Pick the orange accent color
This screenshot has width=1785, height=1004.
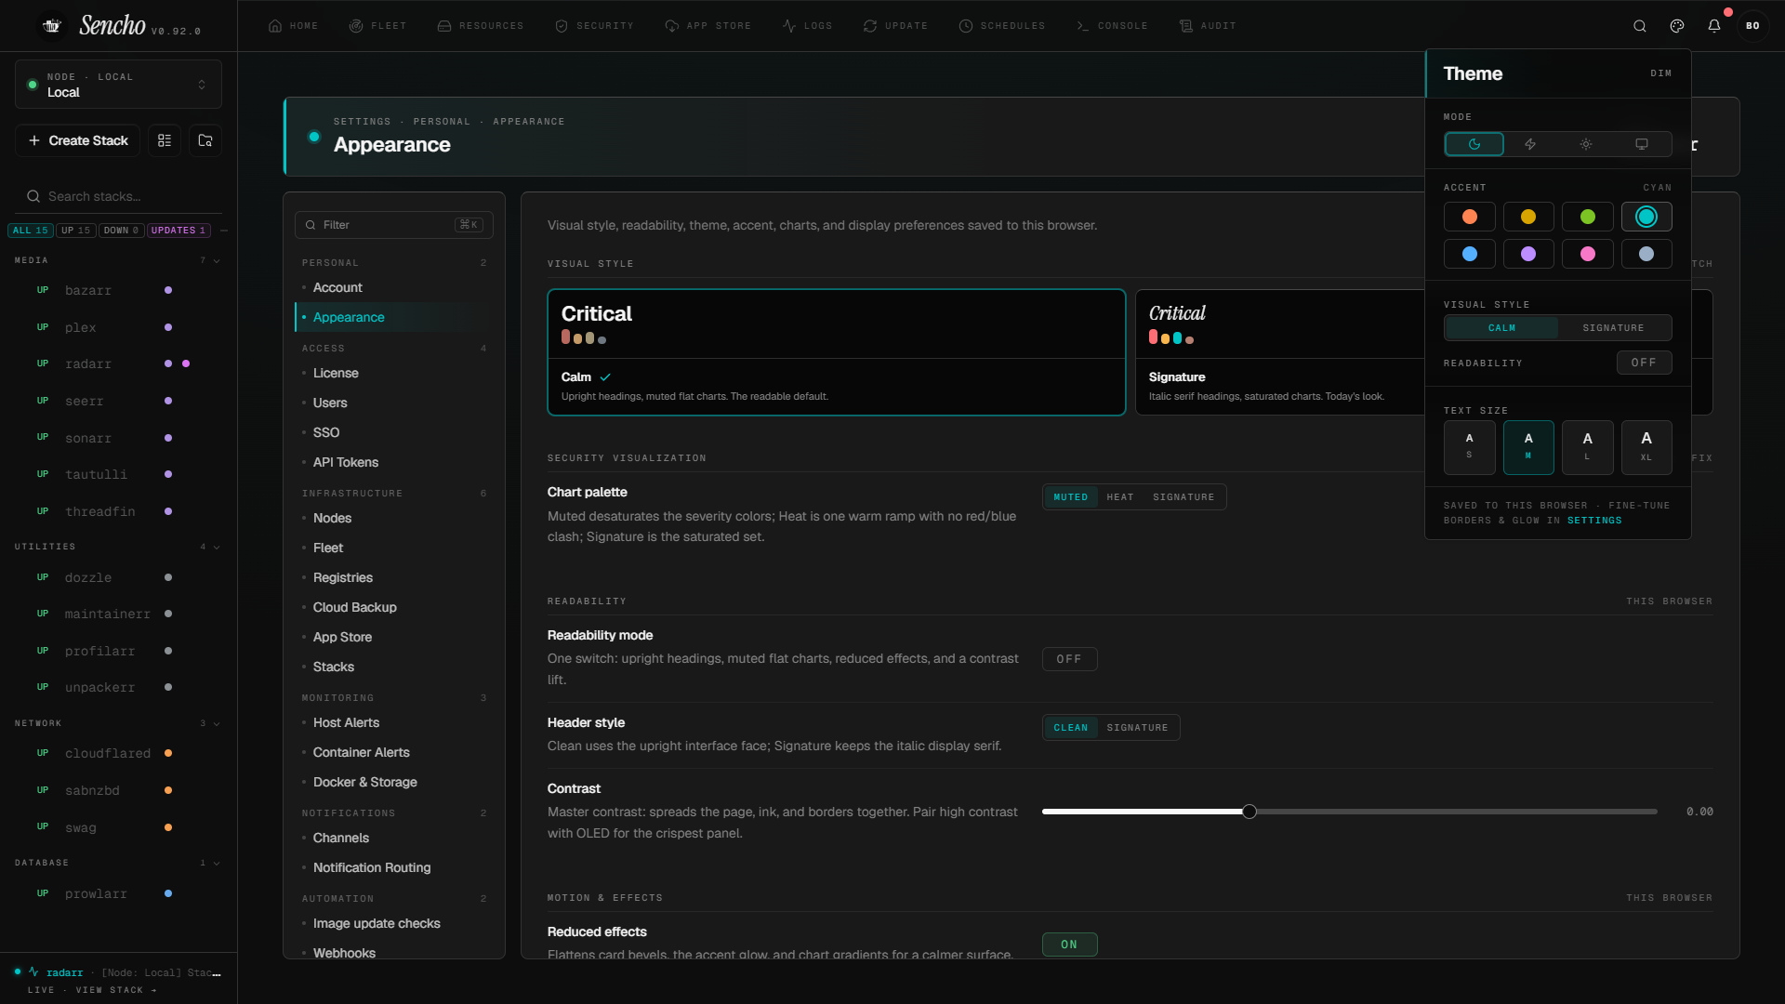(1469, 217)
